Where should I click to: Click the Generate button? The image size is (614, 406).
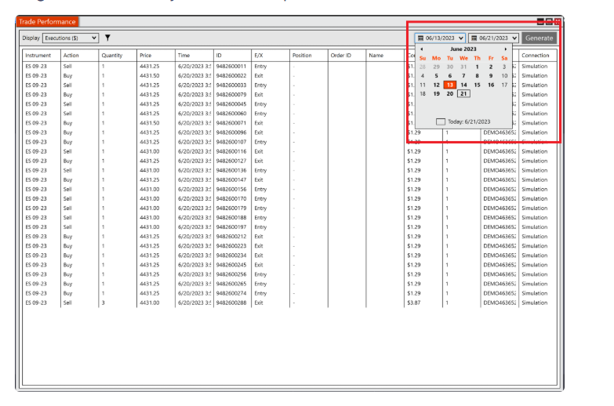pyautogui.click(x=539, y=38)
